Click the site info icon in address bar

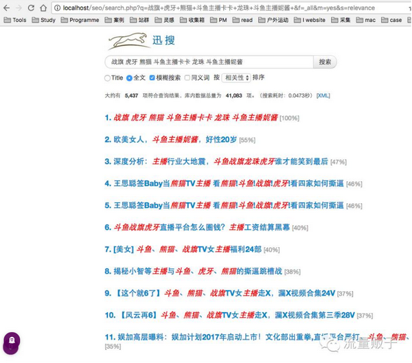point(57,8)
